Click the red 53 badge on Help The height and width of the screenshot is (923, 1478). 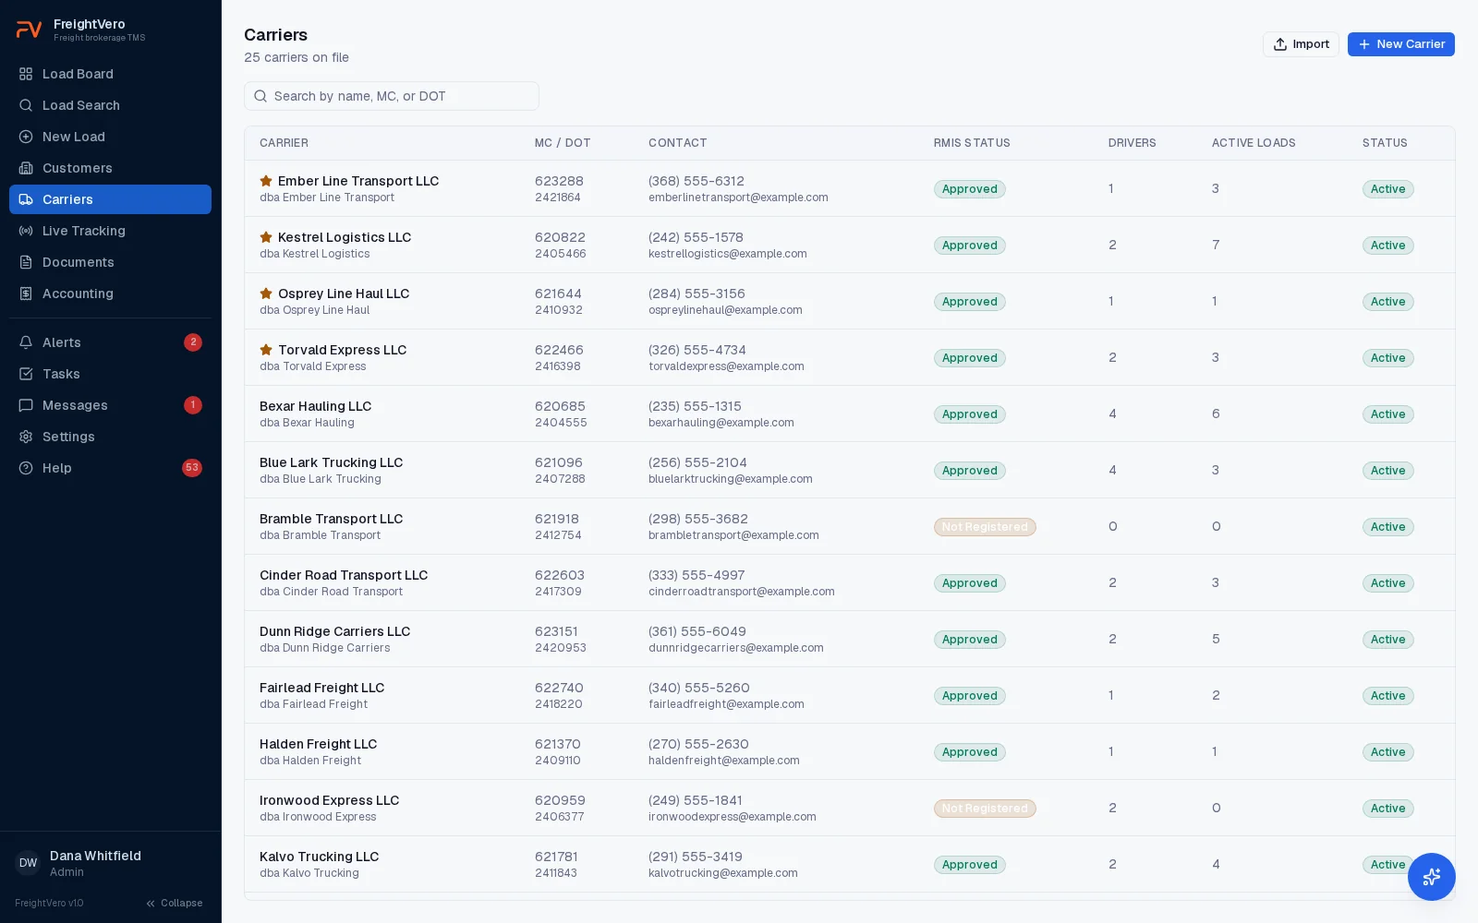point(192,468)
